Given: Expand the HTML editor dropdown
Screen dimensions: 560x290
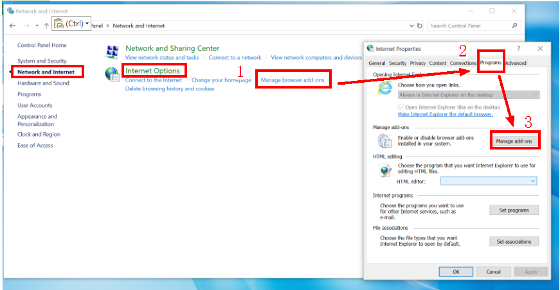Looking at the screenshot, I should pyautogui.click(x=533, y=182).
